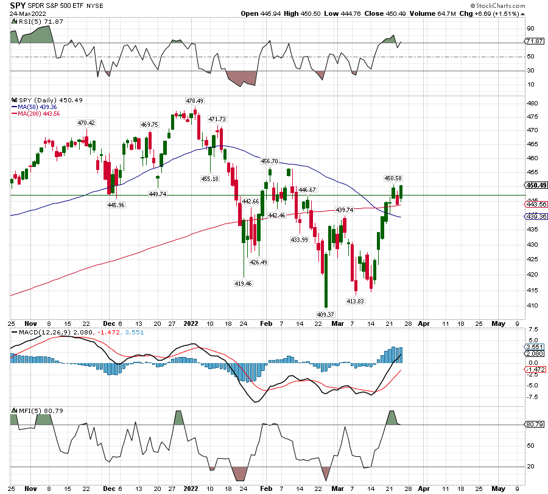Click the 71.87 RSI axis tag
The image size is (548, 494).
[x=535, y=41]
